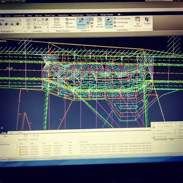183x183 pixels.
Task: Open the Bridge Modeler ribbon tab
Action: click(x=107, y=14)
